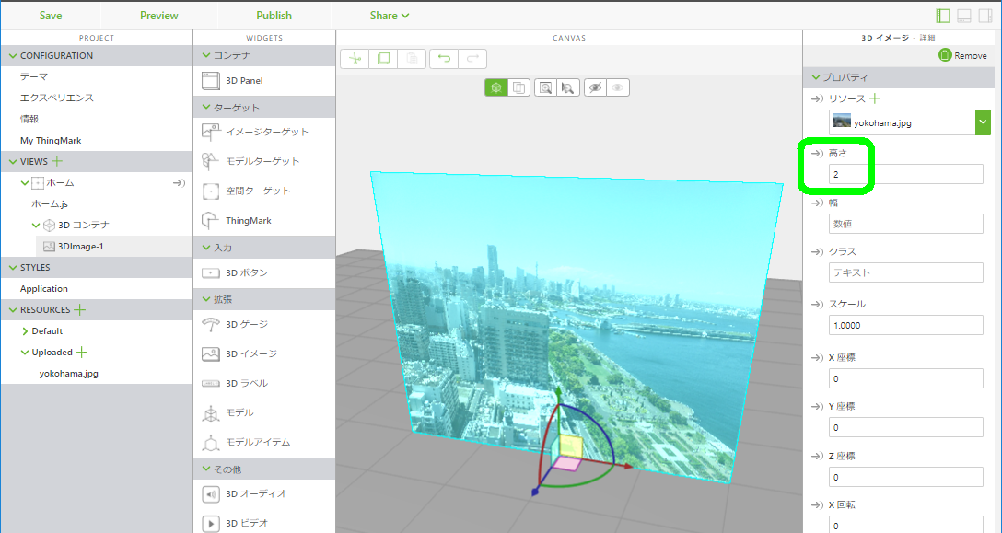Toggle the left pane layout icon

point(943,16)
